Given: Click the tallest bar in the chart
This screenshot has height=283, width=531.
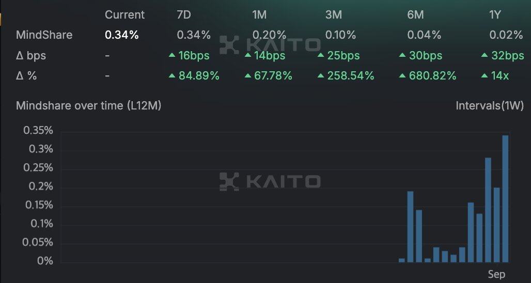Looking at the screenshot, I should coord(505,199).
